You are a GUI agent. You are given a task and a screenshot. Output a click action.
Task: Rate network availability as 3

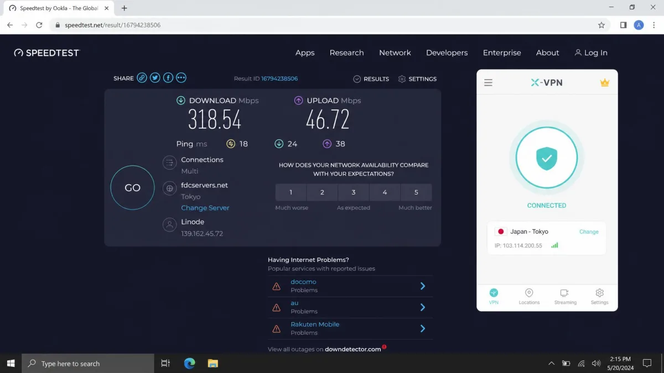pyautogui.click(x=354, y=192)
